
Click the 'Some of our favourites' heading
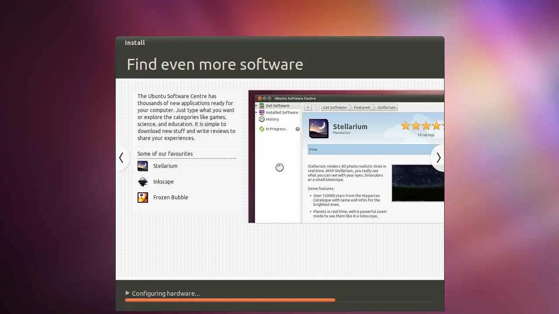(165, 154)
